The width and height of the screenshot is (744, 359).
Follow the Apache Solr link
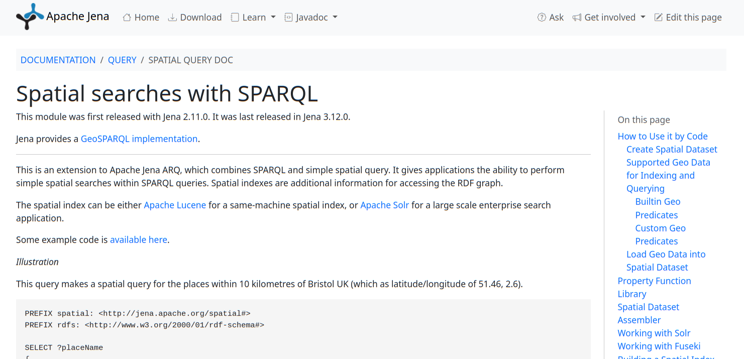coord(385,205)
